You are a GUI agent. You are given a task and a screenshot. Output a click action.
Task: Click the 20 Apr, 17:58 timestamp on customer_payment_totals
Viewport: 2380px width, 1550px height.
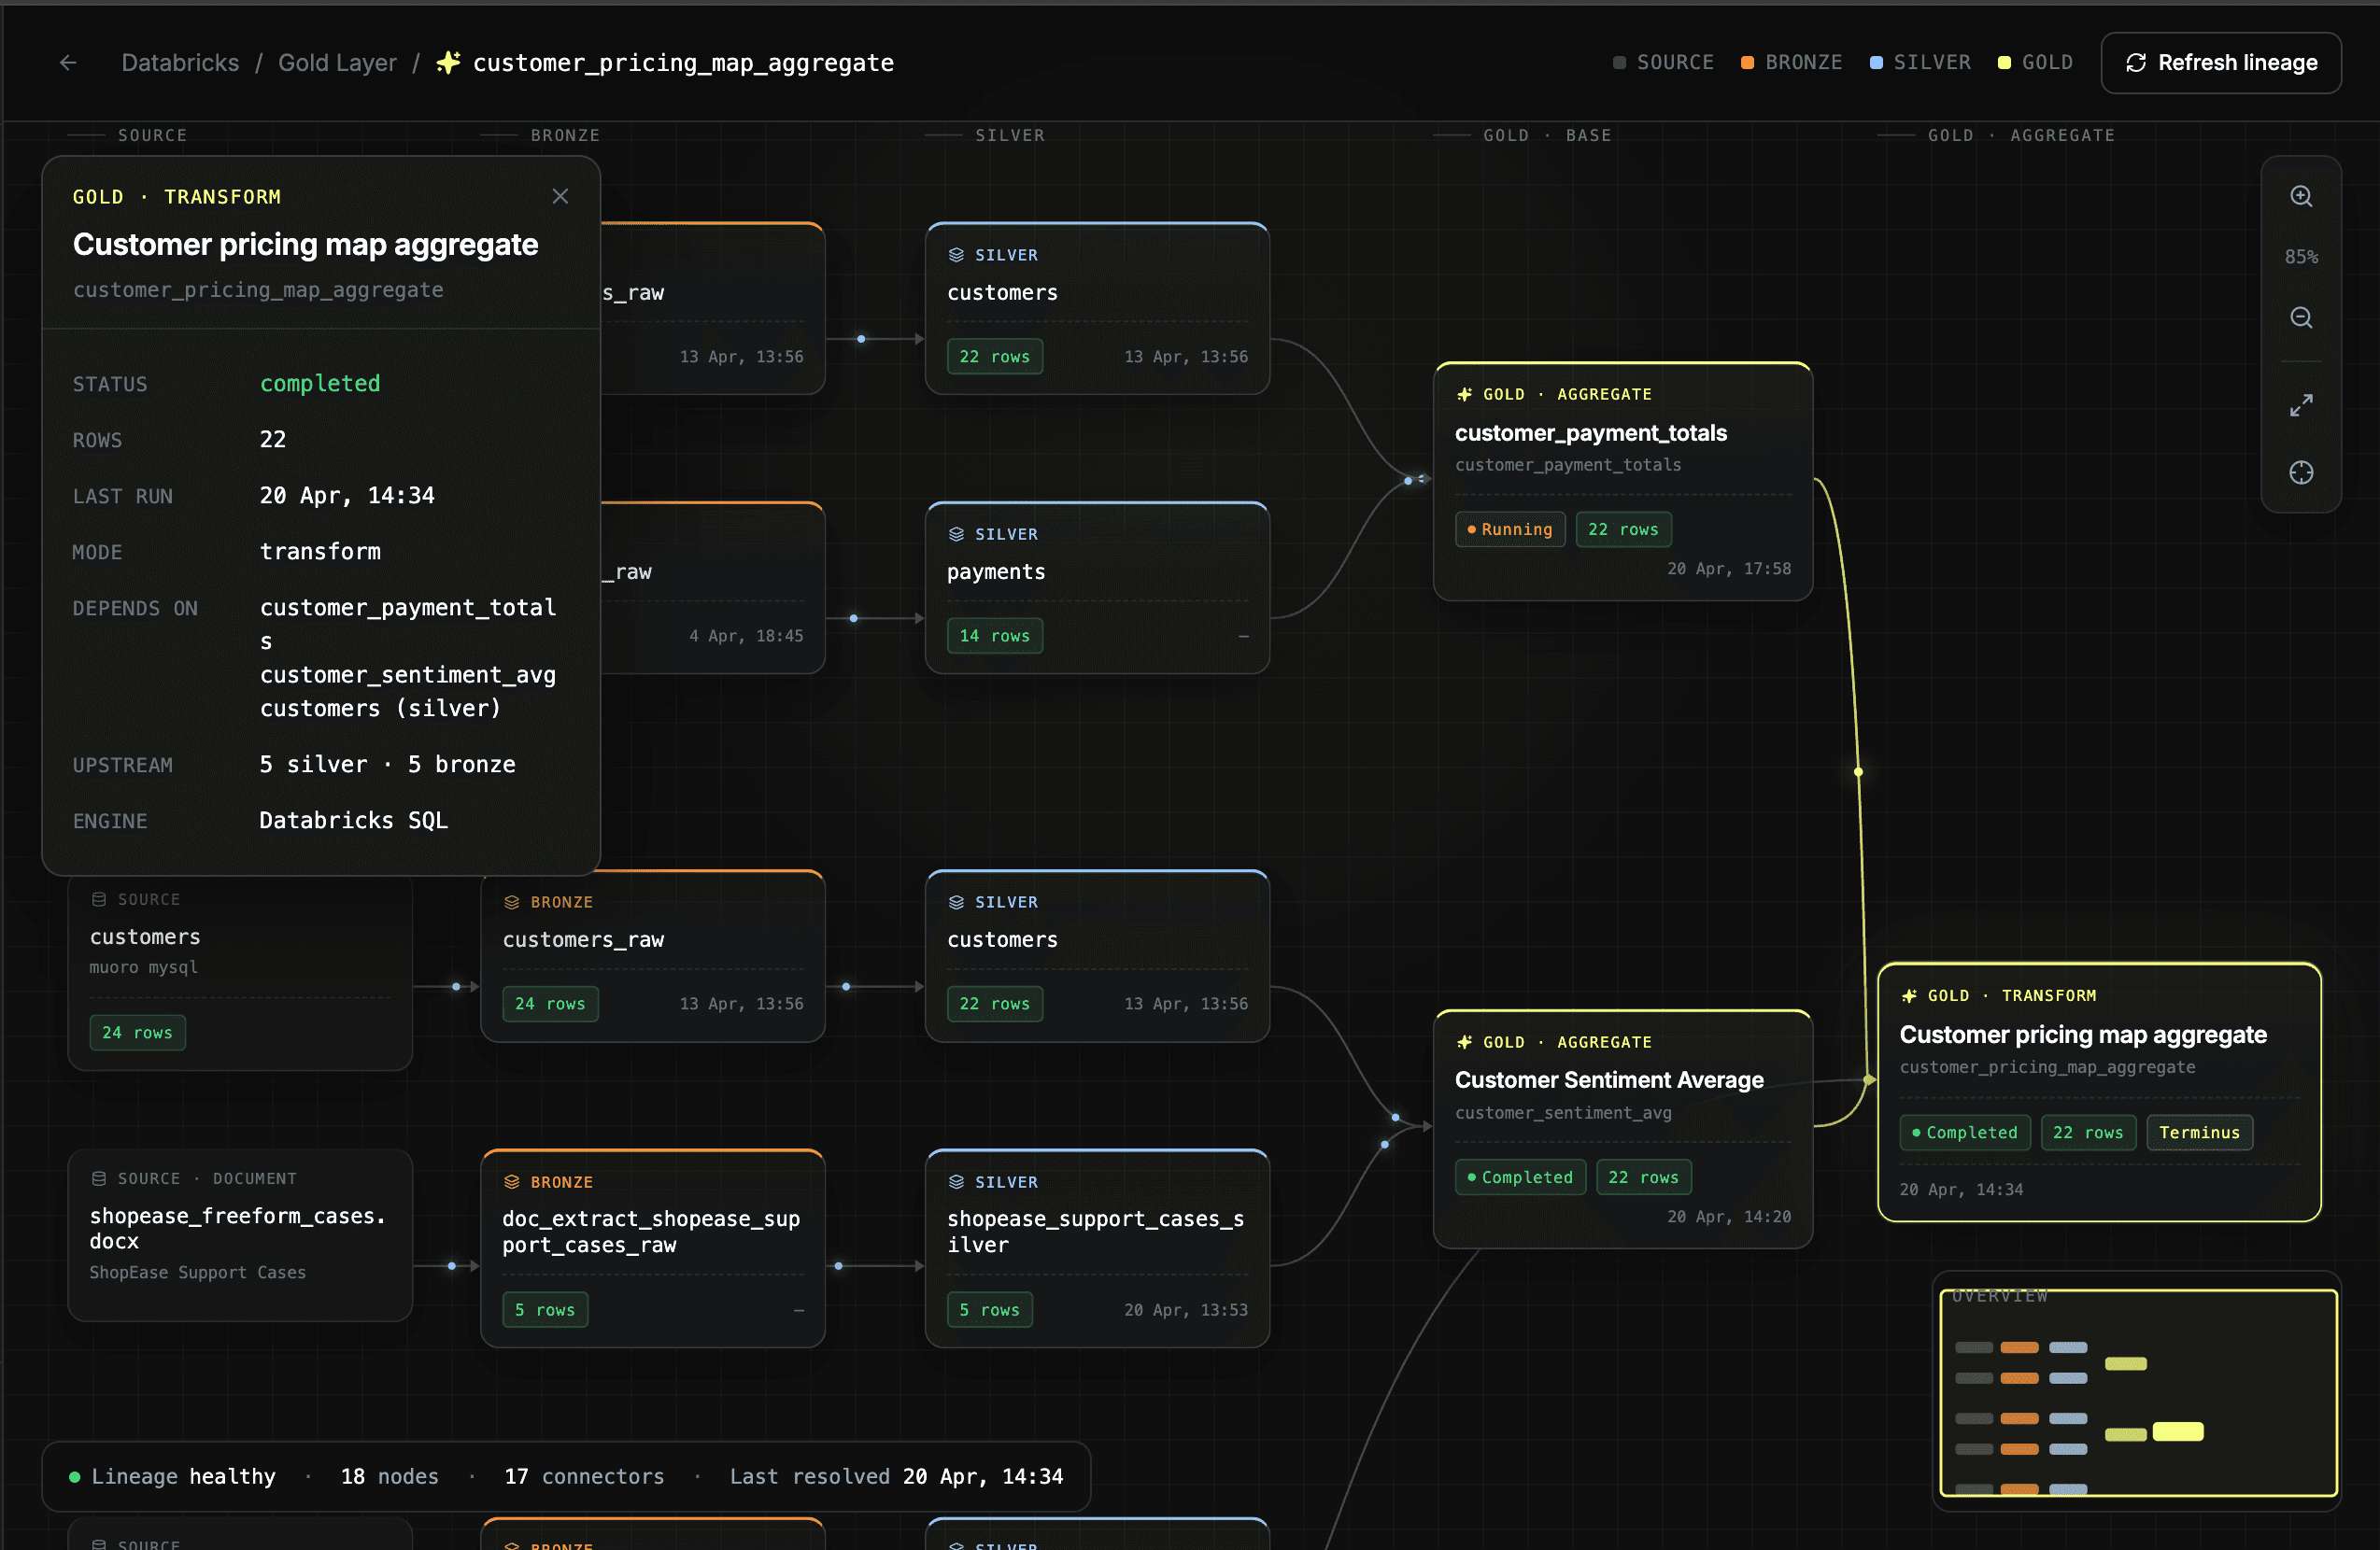pyautogui.click(x=1728, y=569)
